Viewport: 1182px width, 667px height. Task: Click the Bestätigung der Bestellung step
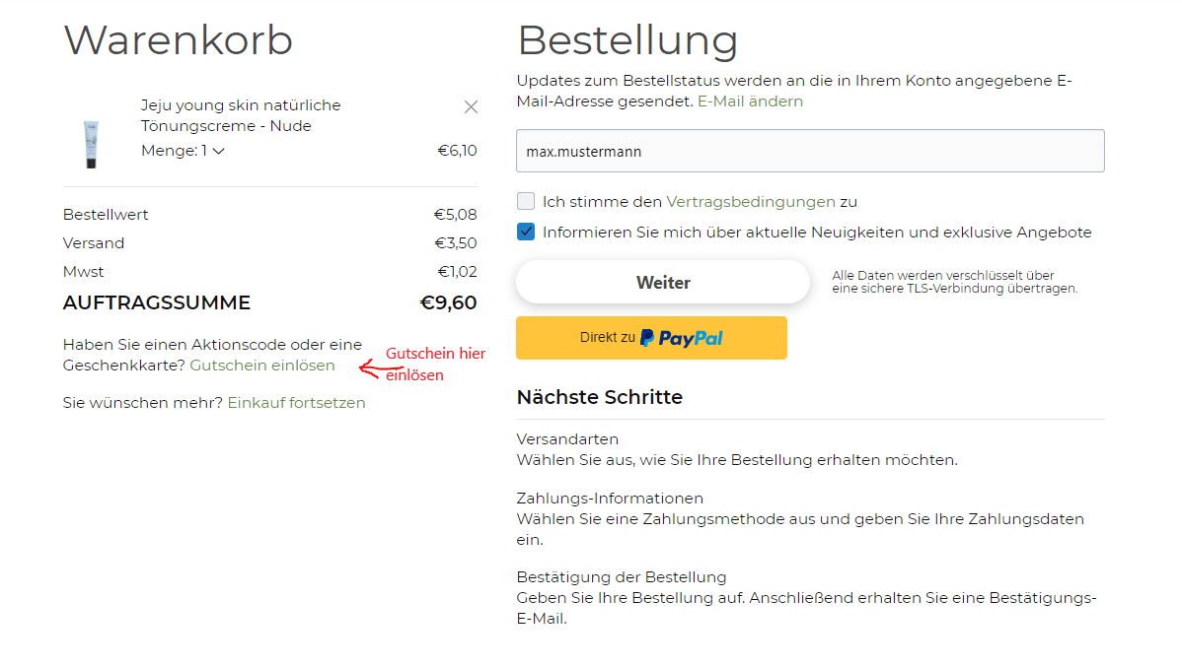pos(622,577)
